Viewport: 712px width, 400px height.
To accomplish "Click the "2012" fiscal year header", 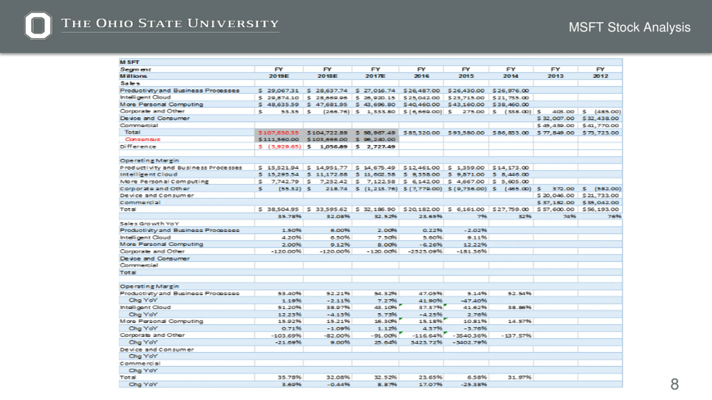I will [600, 76].
